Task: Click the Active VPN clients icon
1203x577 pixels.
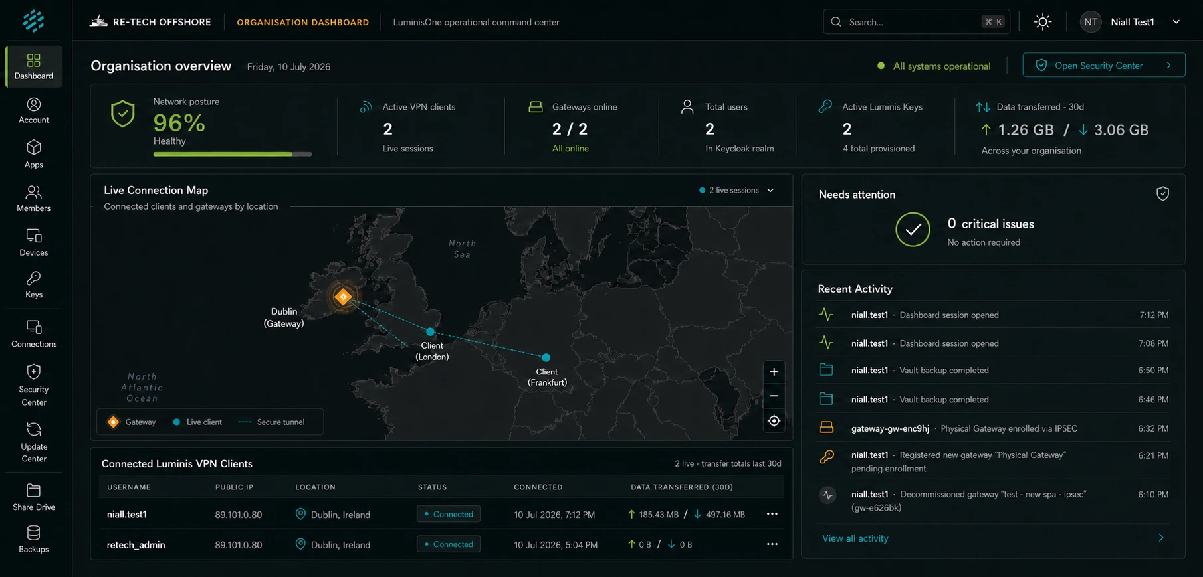Action: pos(366,106)
